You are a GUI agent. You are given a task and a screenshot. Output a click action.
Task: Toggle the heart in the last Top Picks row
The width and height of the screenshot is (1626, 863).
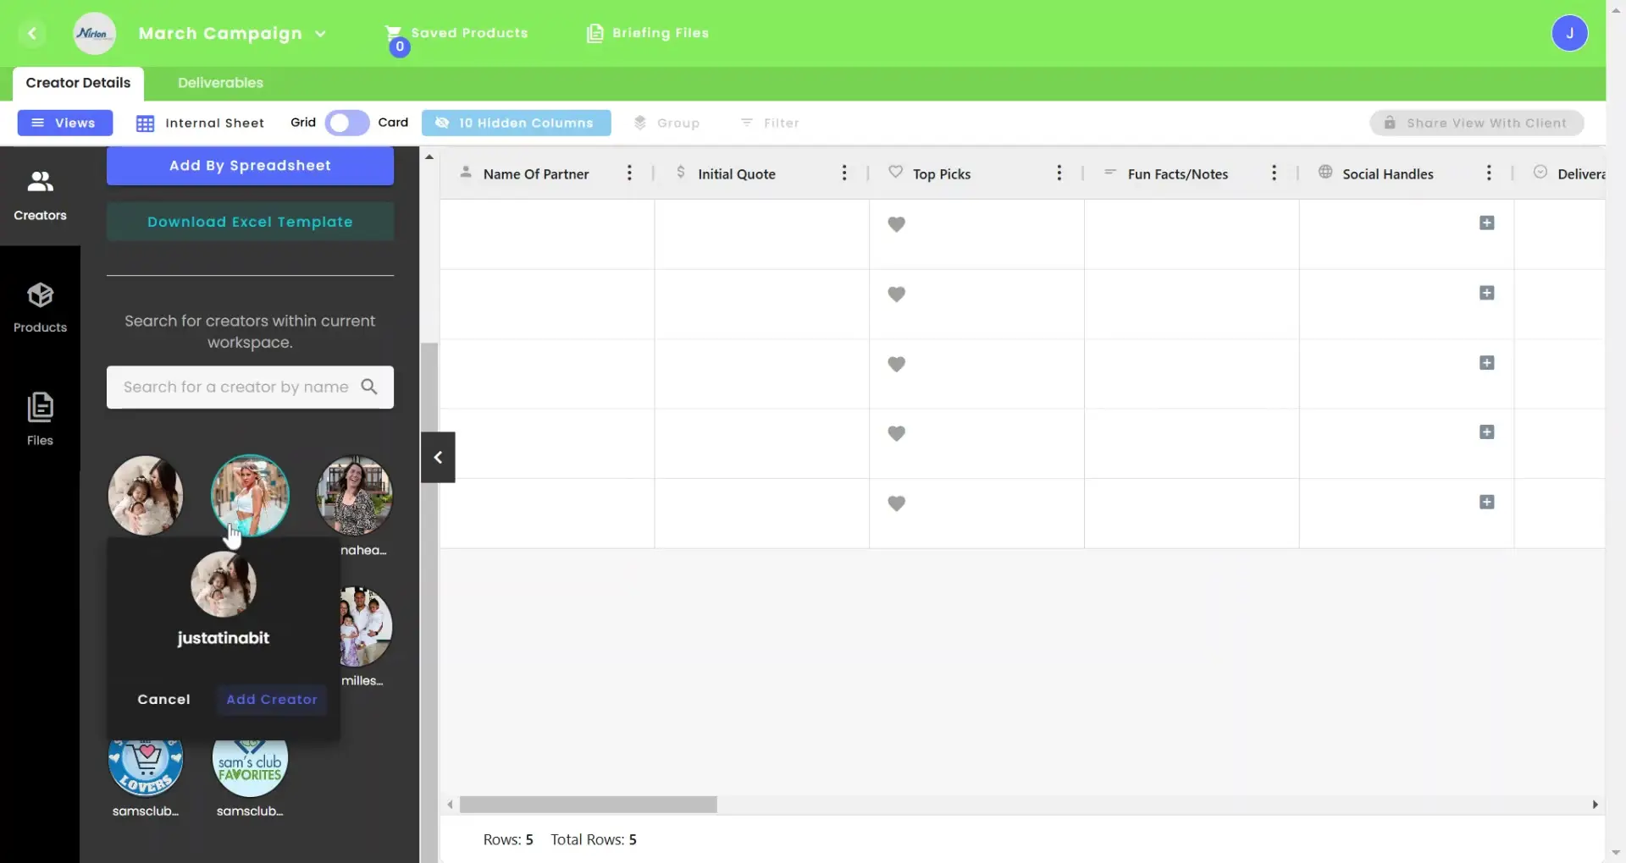tap(898, 503)
